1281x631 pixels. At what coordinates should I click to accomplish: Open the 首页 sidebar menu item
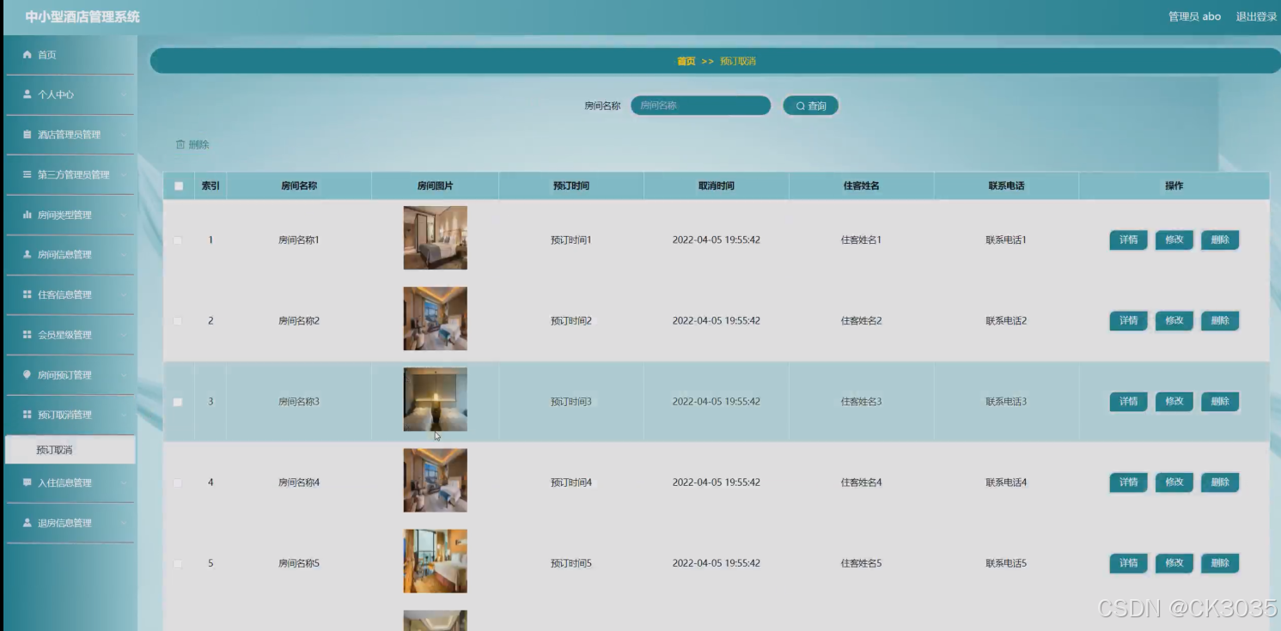[70, 55]
